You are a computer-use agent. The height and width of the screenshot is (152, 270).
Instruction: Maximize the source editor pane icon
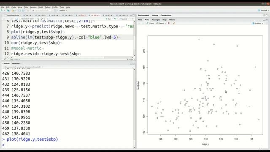click(133, 15)
